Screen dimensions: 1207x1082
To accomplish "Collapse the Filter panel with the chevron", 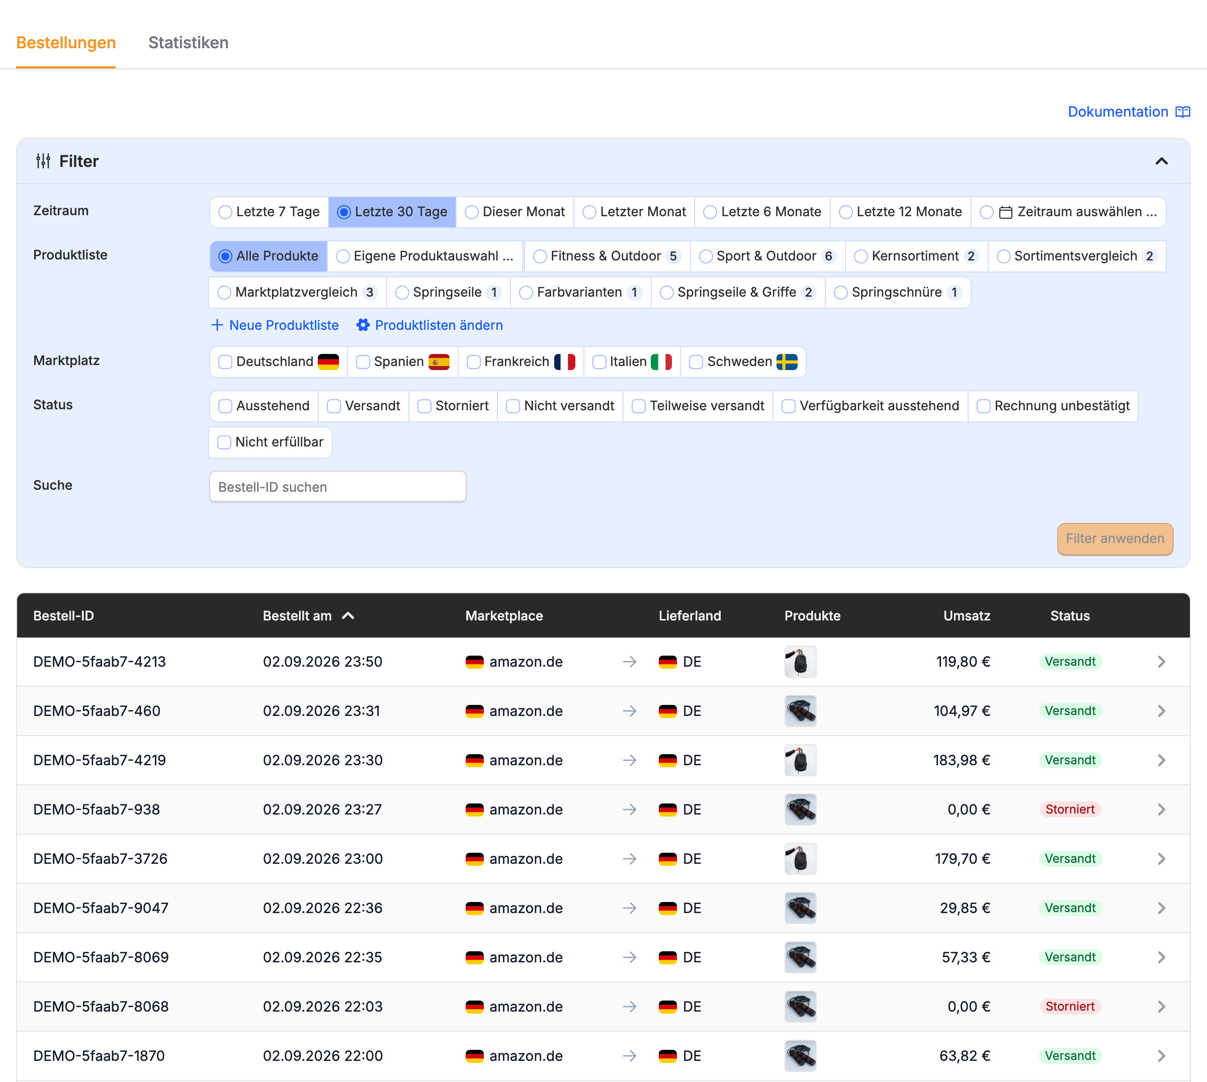I will click(1161, 161).
